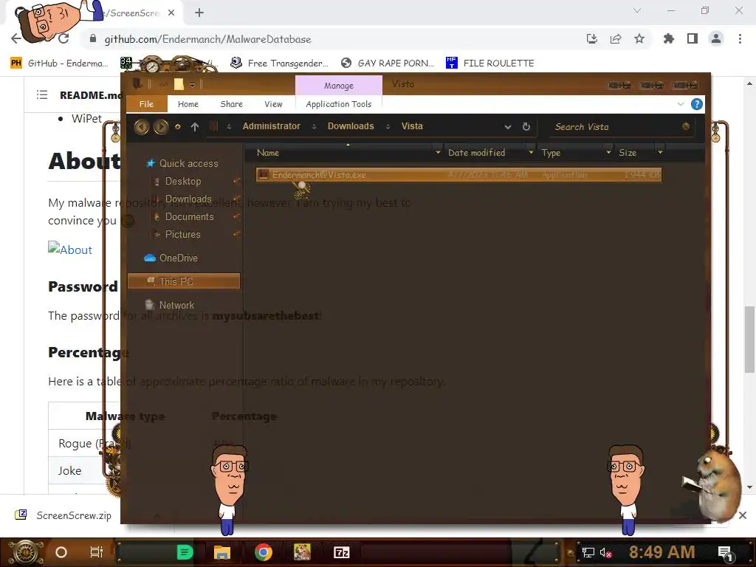Viewport: 756px width, 567px height.
Task: Select This PC in navigation pane
Action: tap(184, 281)
